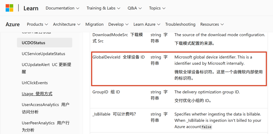This screenshot has height=134, width=273.
Task: Expand the Learn Azure menu
Action: click(x=147, y=24)
